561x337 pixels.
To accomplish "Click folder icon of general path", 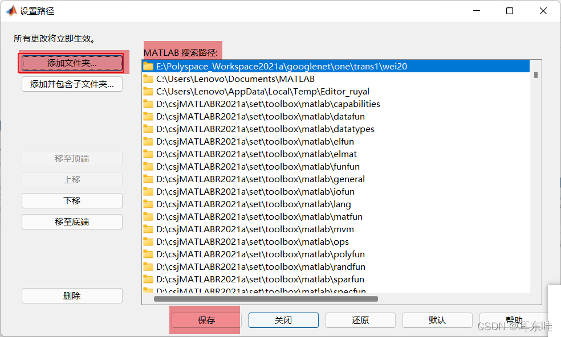I will [x=148, y=179].
